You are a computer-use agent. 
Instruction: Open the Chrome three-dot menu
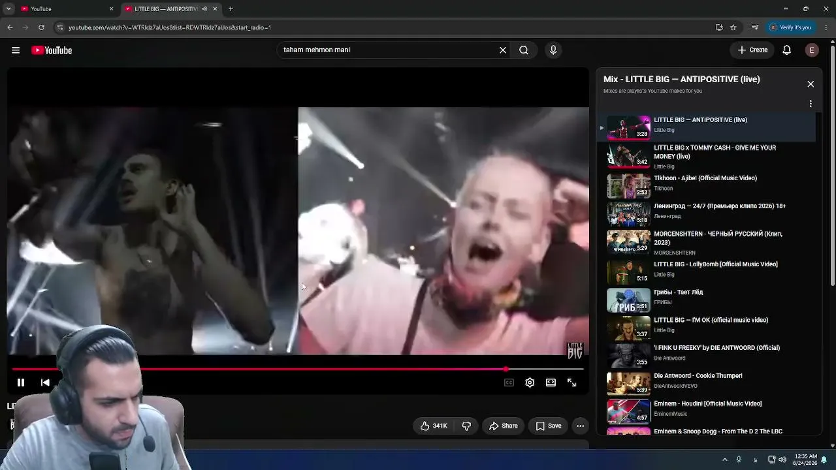[826, 27]
